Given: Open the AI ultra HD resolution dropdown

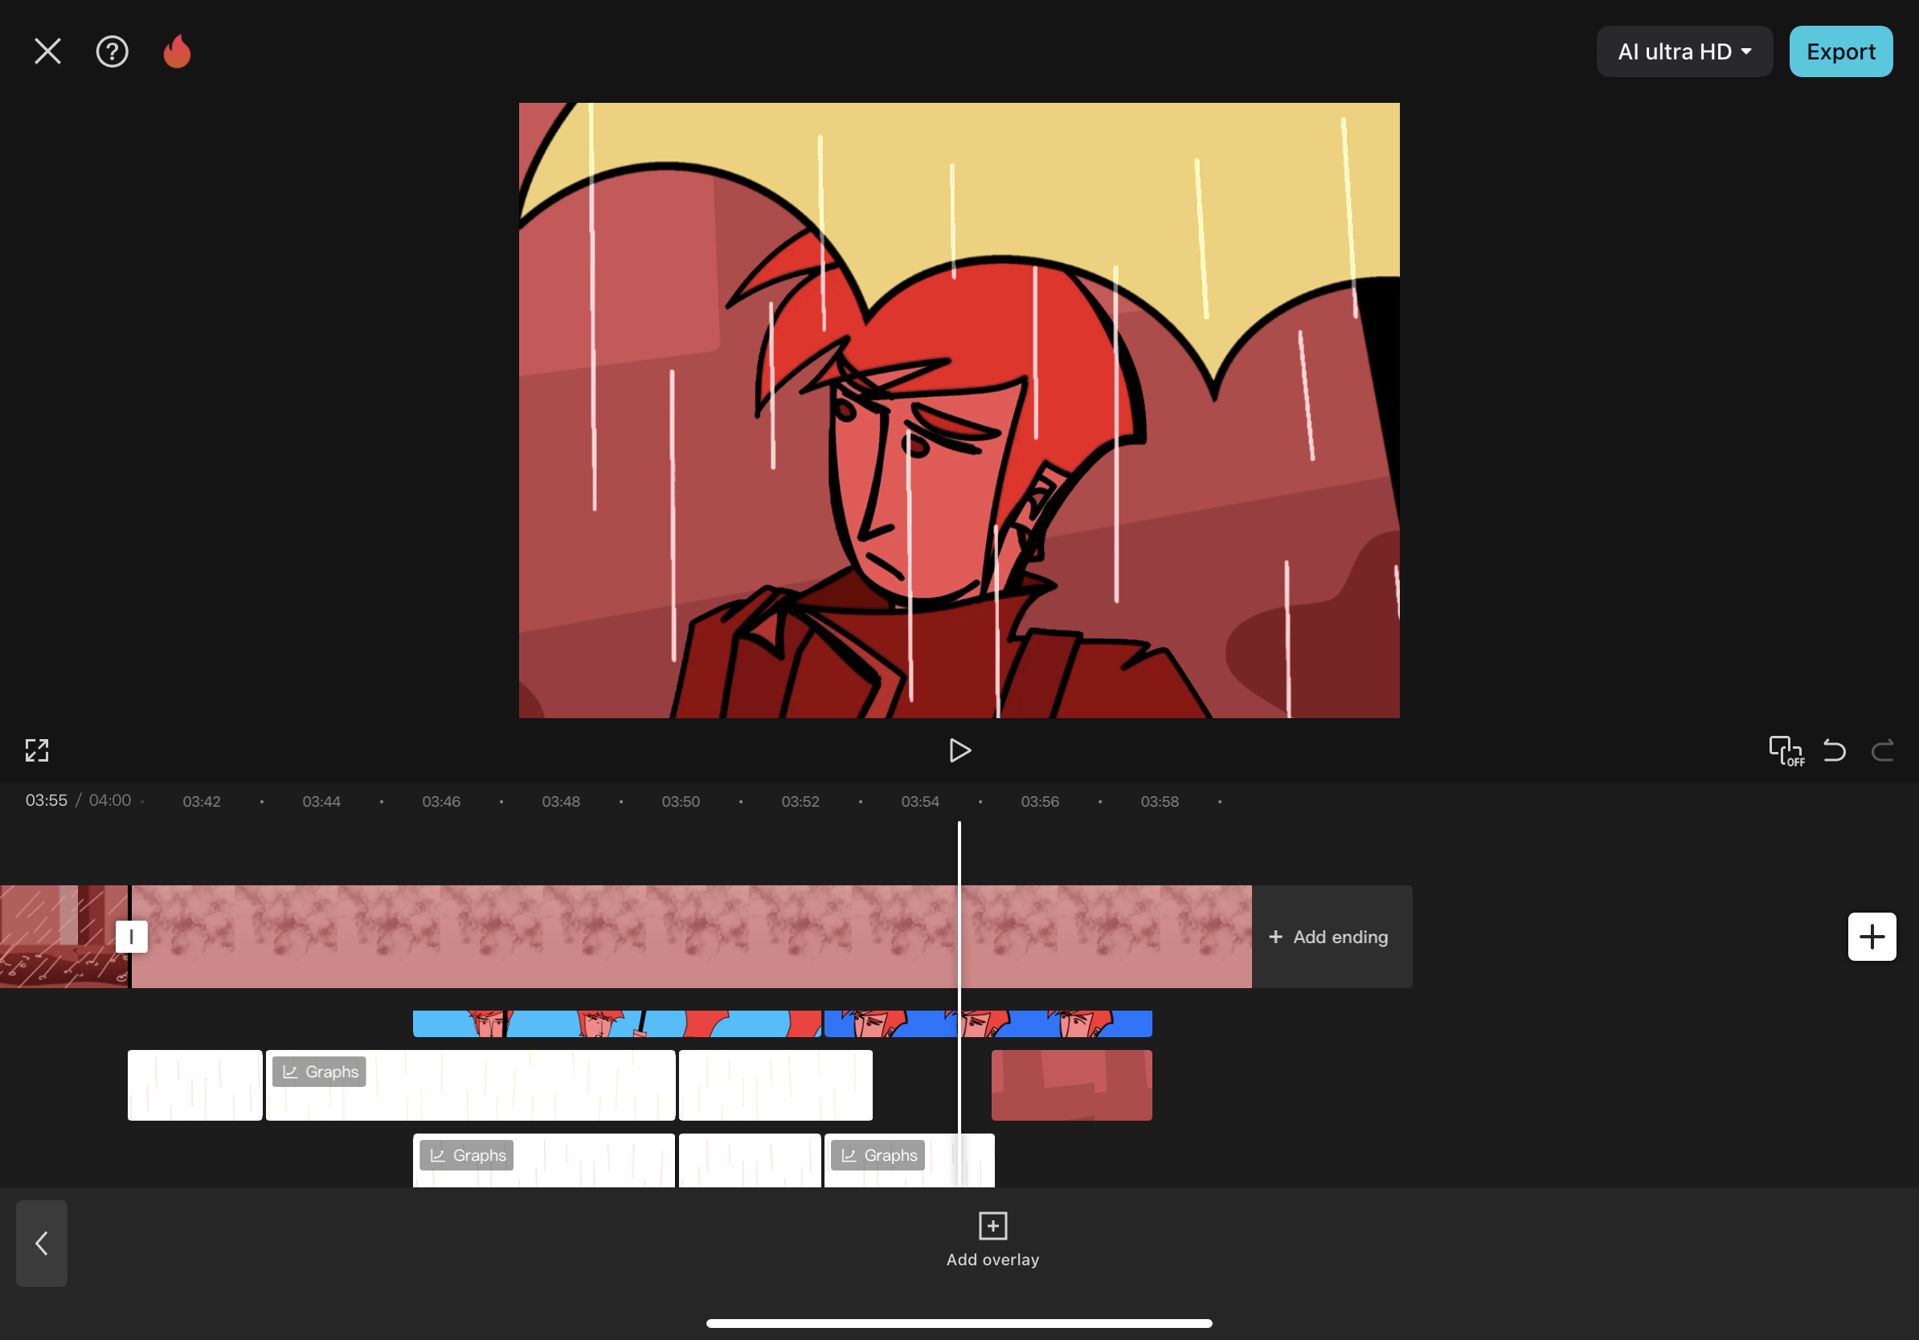Looking at the screenshot, I should tap(1684, 51).
